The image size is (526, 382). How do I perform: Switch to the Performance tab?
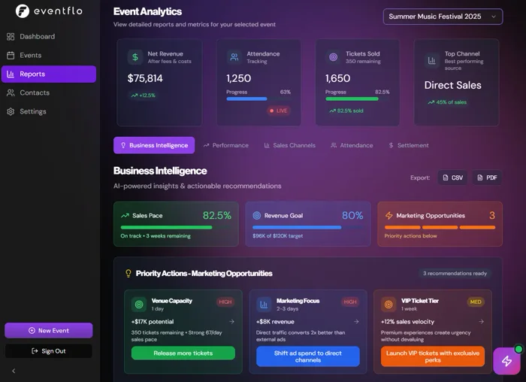pos(225,145)
